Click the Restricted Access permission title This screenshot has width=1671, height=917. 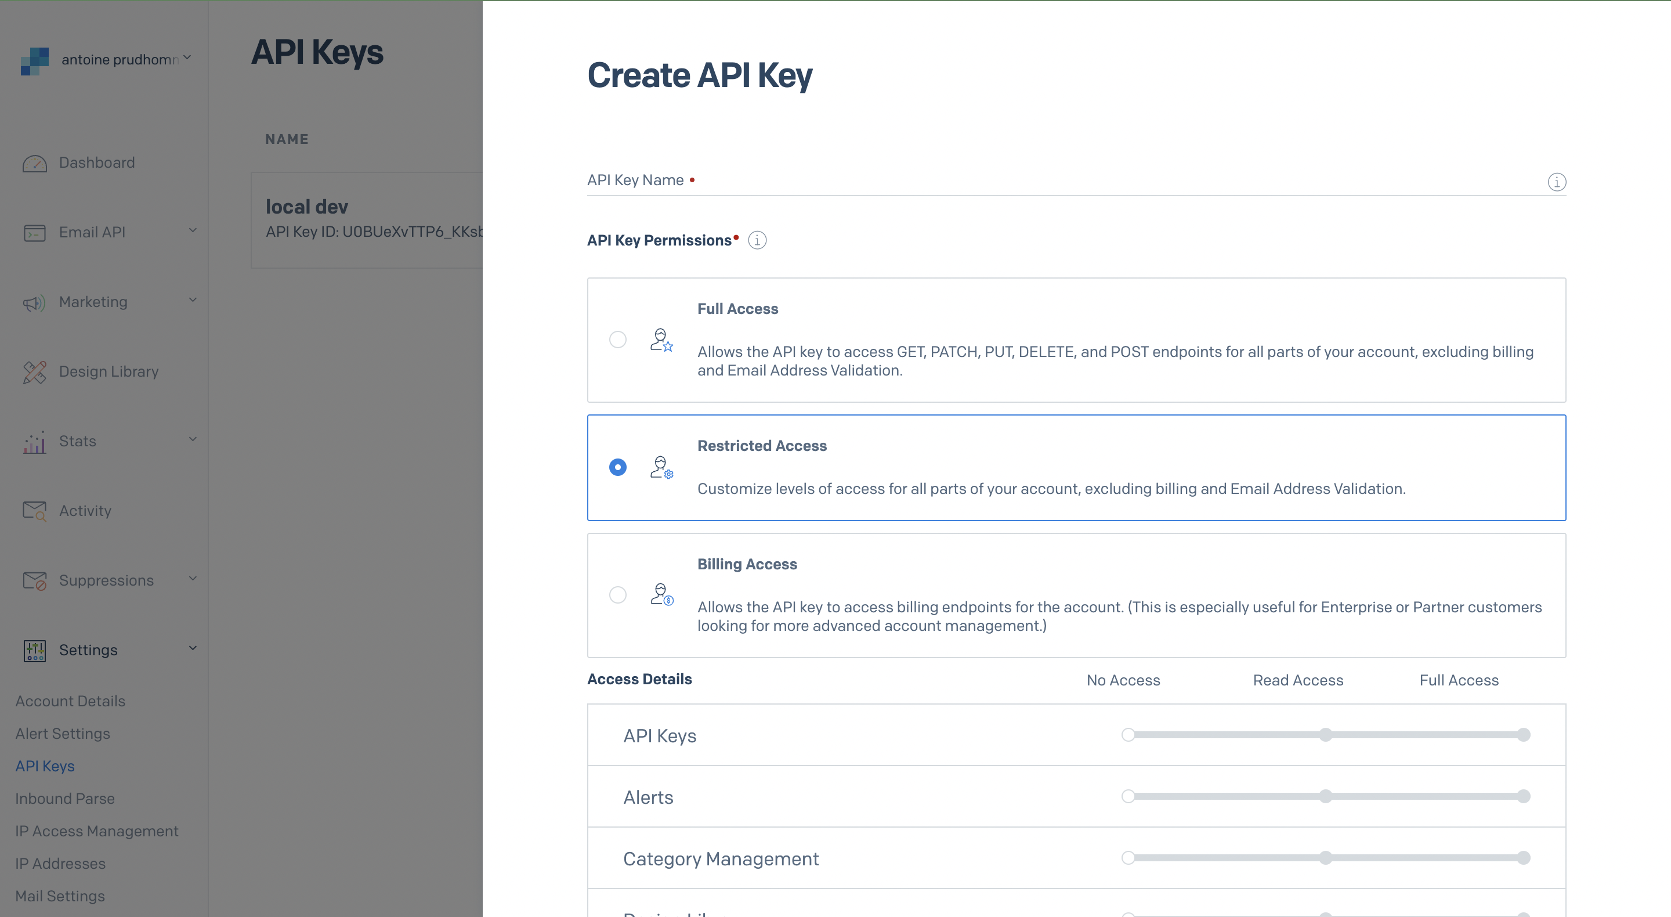762,446
